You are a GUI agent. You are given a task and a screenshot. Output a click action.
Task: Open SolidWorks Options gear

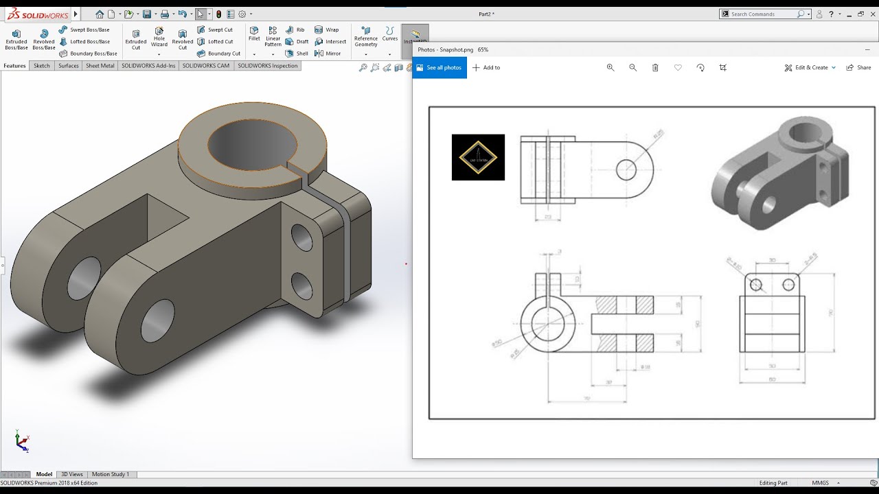click(242, 14)
